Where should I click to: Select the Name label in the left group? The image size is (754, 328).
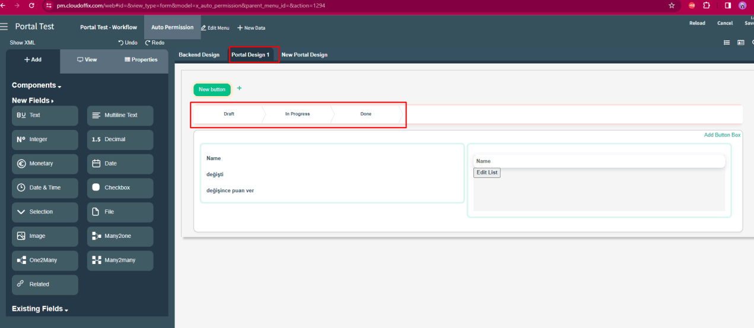pyautogui.click(x=214, y=158)
